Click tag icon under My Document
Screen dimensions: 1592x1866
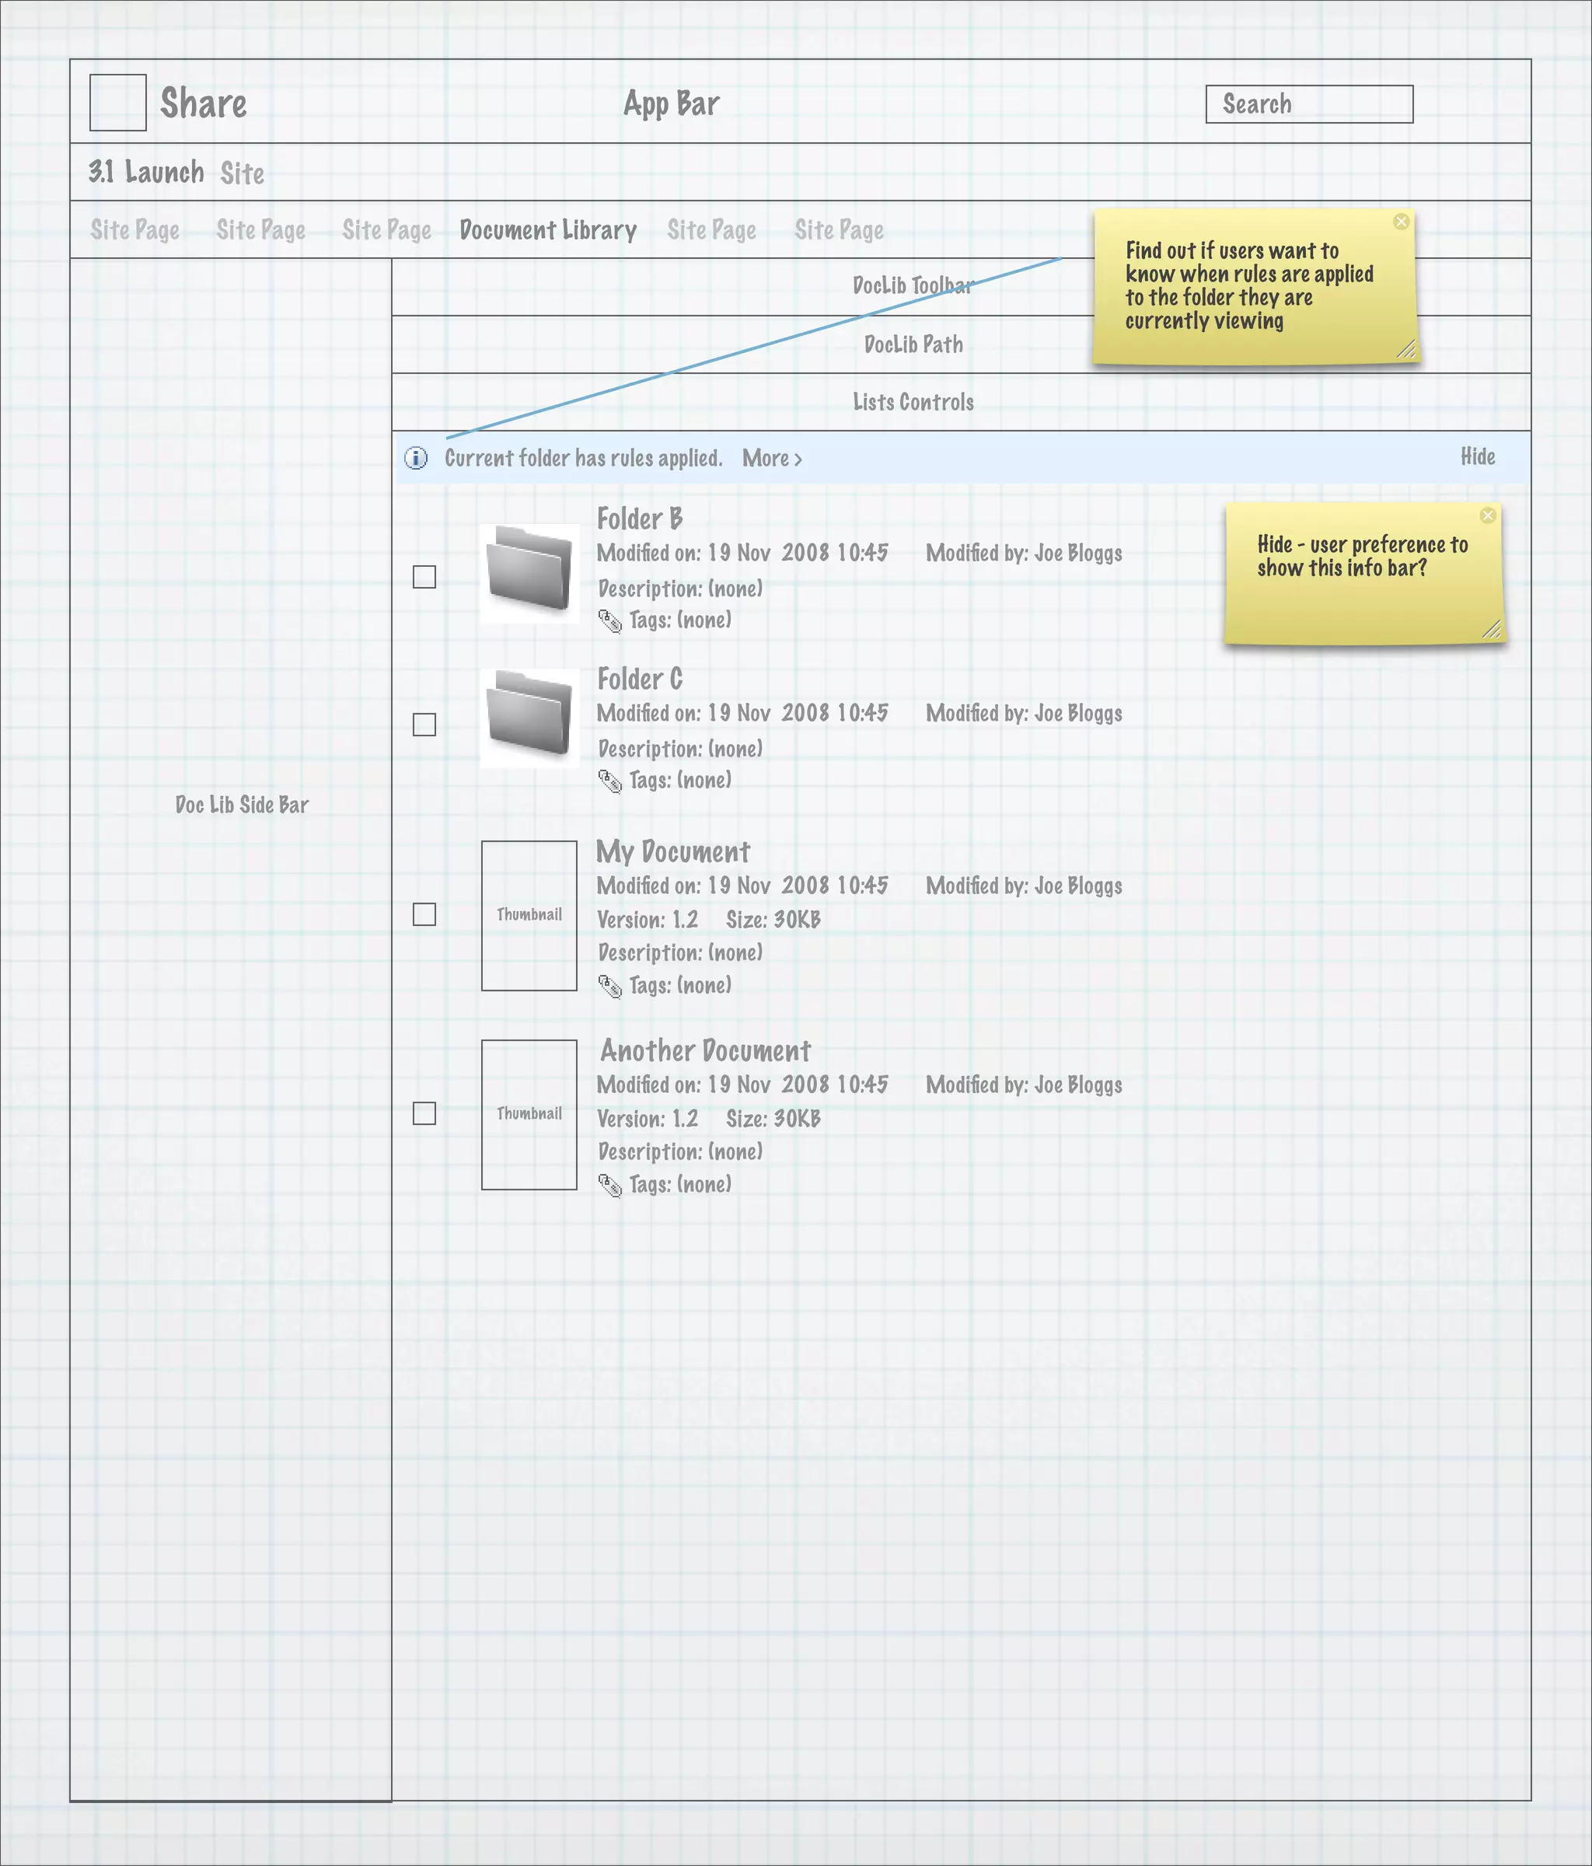tap(609, 987)
